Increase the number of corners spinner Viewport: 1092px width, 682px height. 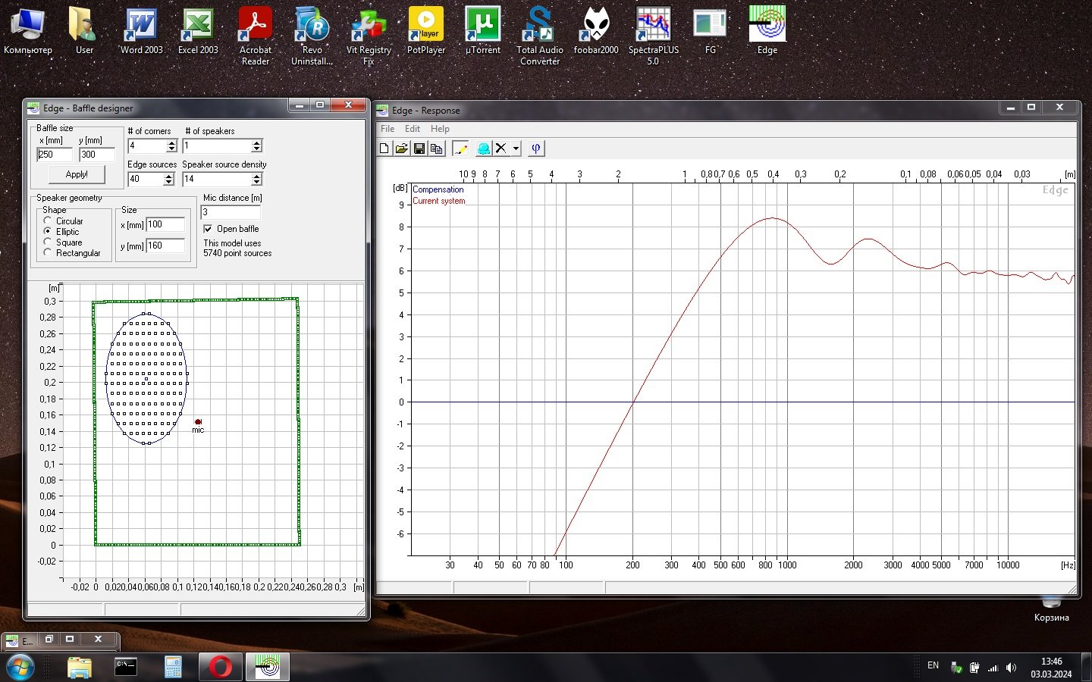click(171, 142)
